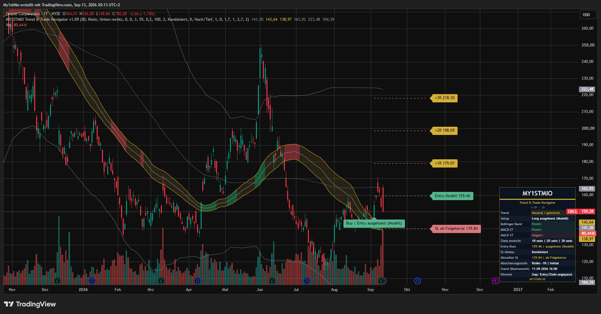Click the ORCL 150,28 last price label
The image size is (601, 314).
click(x=581, y=211)
